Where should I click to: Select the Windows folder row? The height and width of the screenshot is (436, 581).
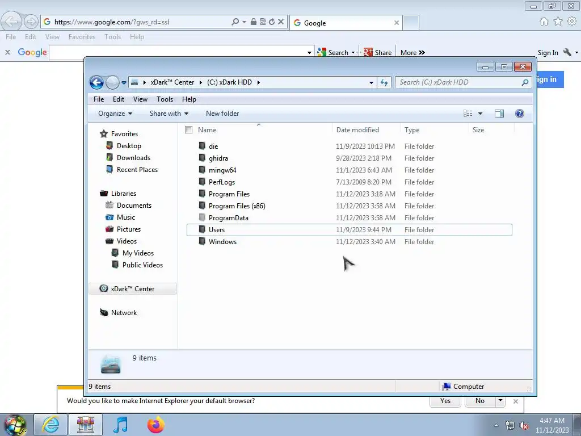(350, 242)
